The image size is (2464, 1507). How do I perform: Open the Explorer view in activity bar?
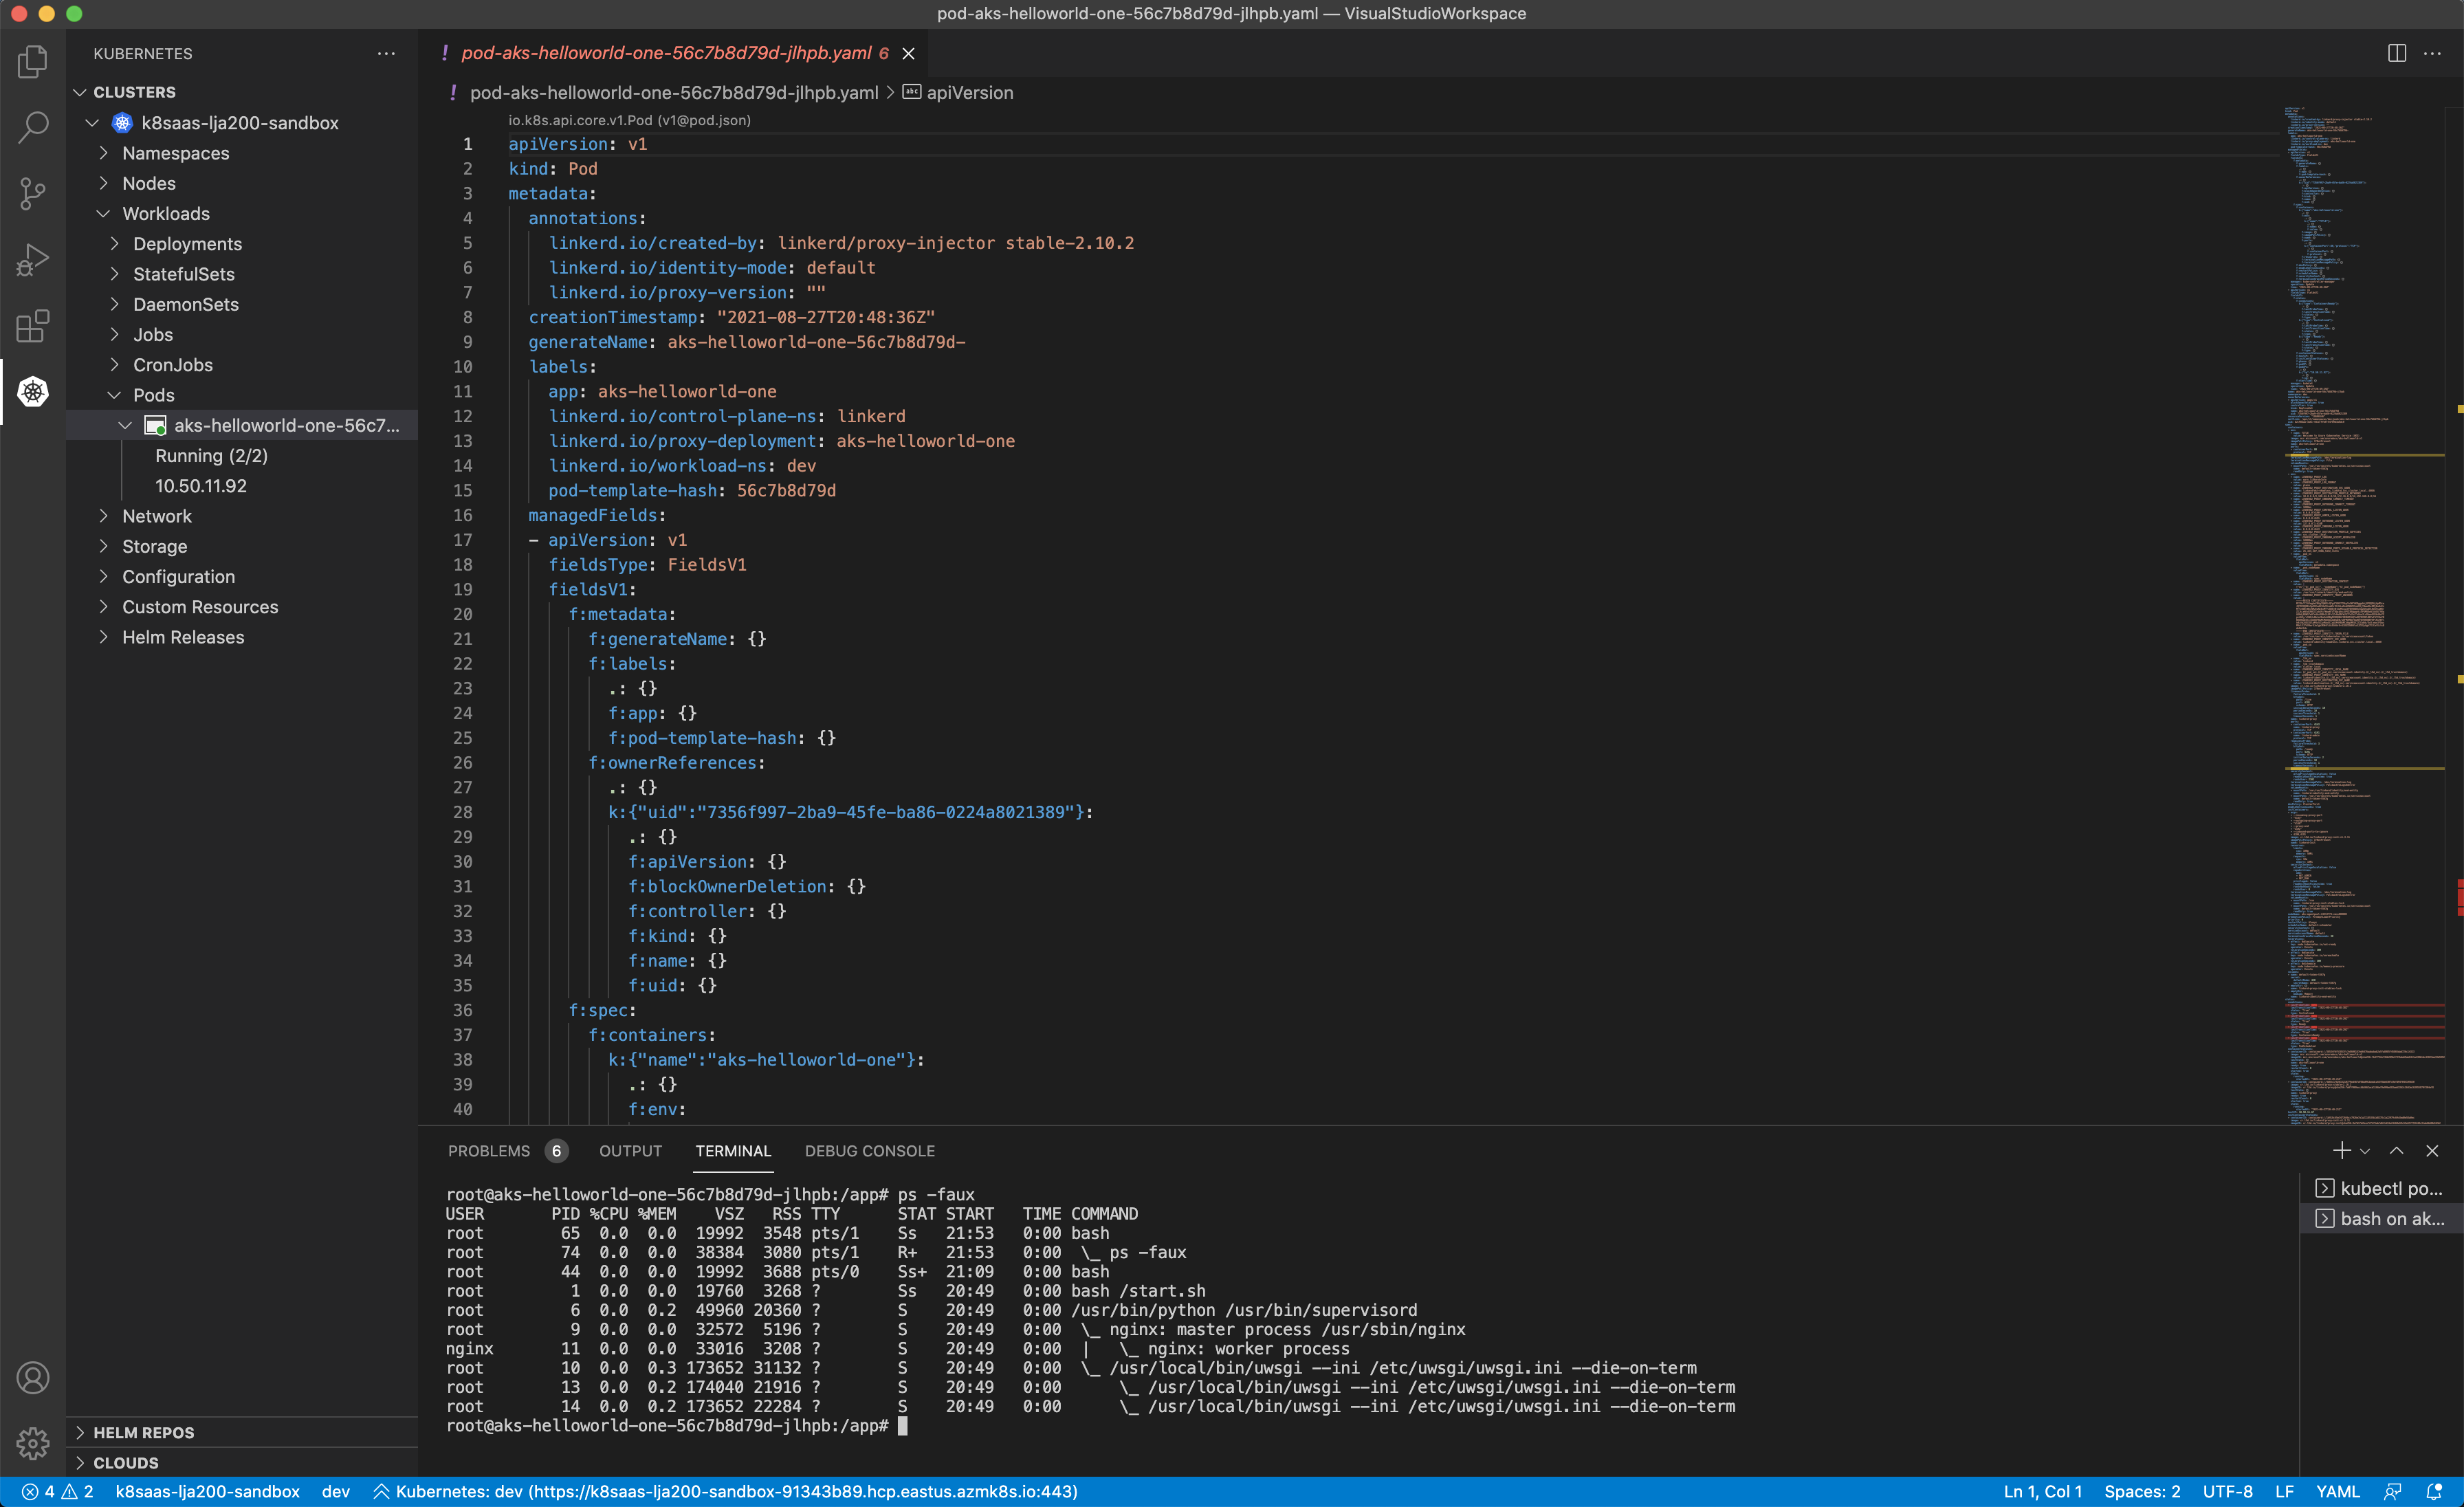pos(33,61)
